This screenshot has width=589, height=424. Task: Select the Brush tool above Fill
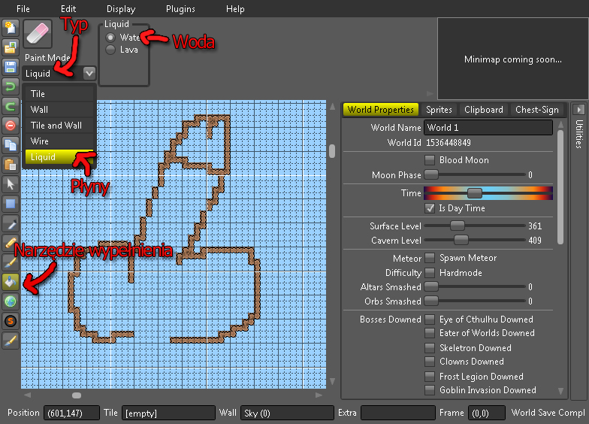point(11,262)
